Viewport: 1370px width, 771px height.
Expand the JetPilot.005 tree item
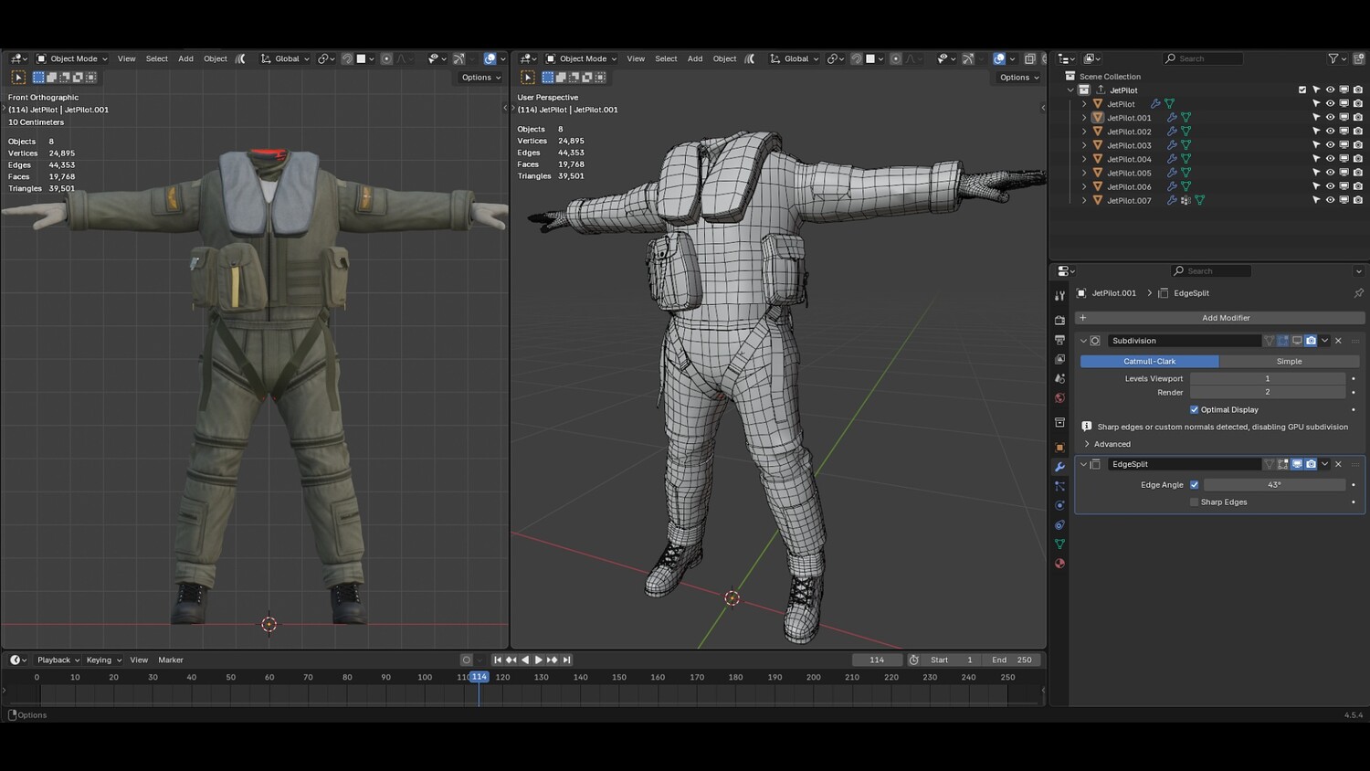coord(1084,173)
